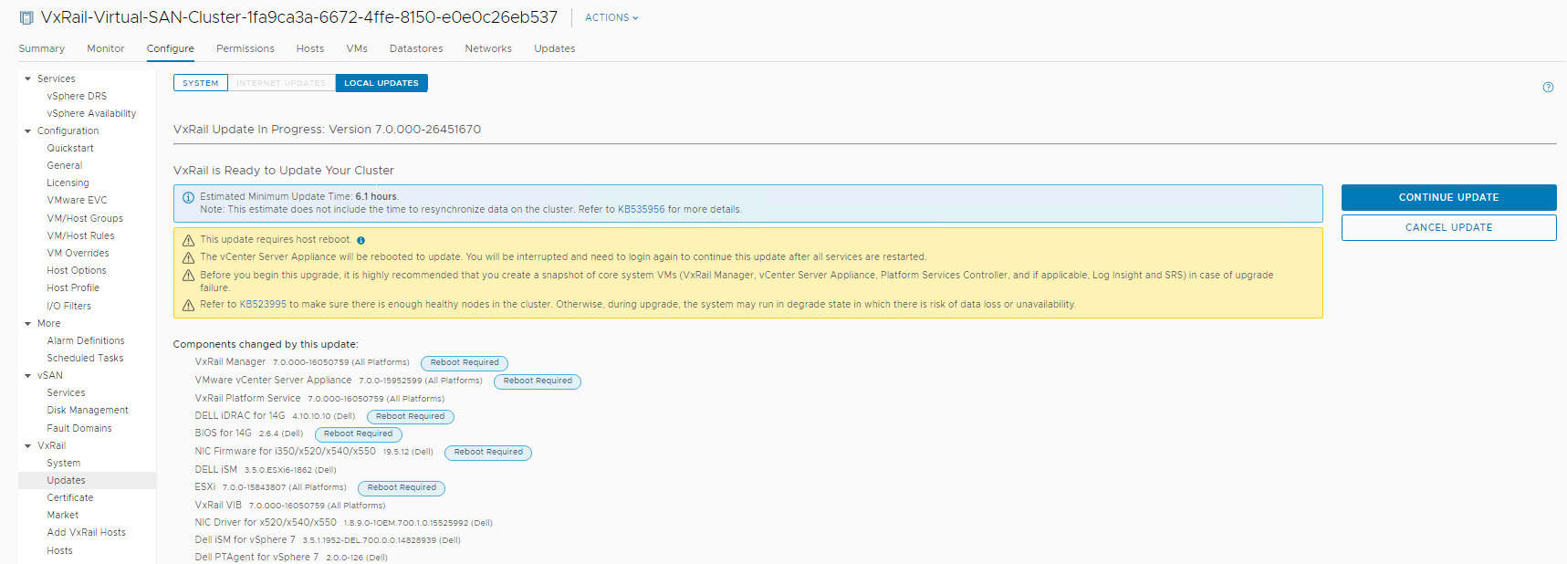This screenshot has height=564, width=1567.
Task: Open Add VxRail Hosts in sidebar
Action: pyautogui.click(x=87, y=533)
